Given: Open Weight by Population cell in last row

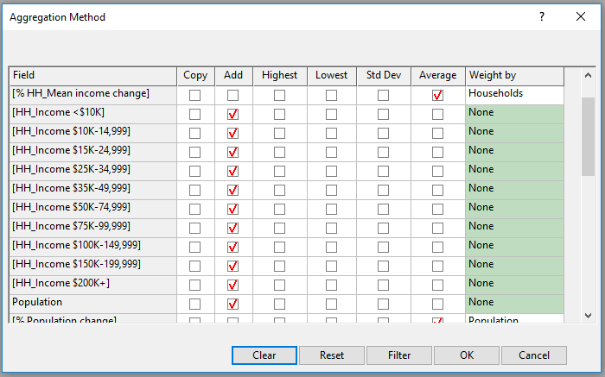Looking at the screenshot, I should pos(514,319).
